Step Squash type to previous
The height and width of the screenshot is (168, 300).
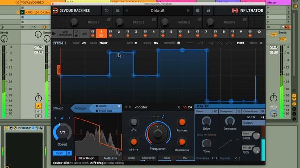click(x=236, y=158)
